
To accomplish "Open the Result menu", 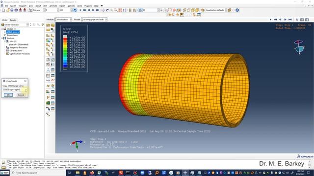I will click(x=38, y=6).
